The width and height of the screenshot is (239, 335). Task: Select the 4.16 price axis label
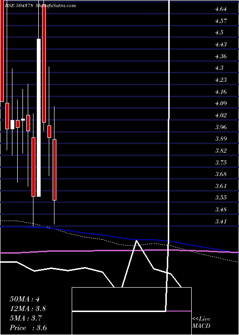(x=221, y=92)
